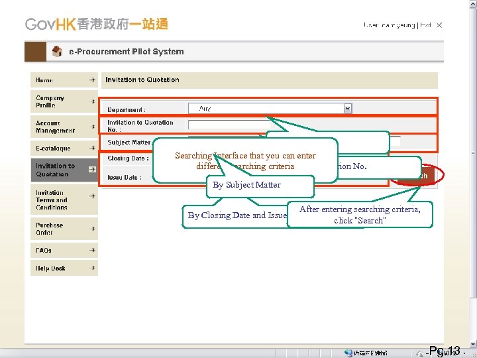Click the Exit link
The image size is (477, 358).
[x=425, y=25]
